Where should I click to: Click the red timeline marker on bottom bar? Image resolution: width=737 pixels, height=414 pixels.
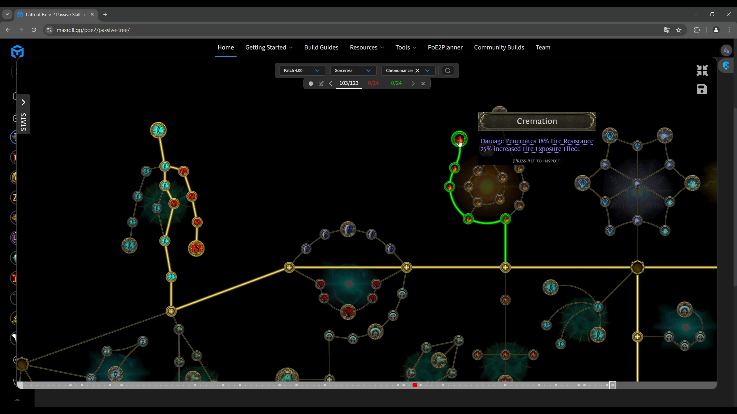415,385
